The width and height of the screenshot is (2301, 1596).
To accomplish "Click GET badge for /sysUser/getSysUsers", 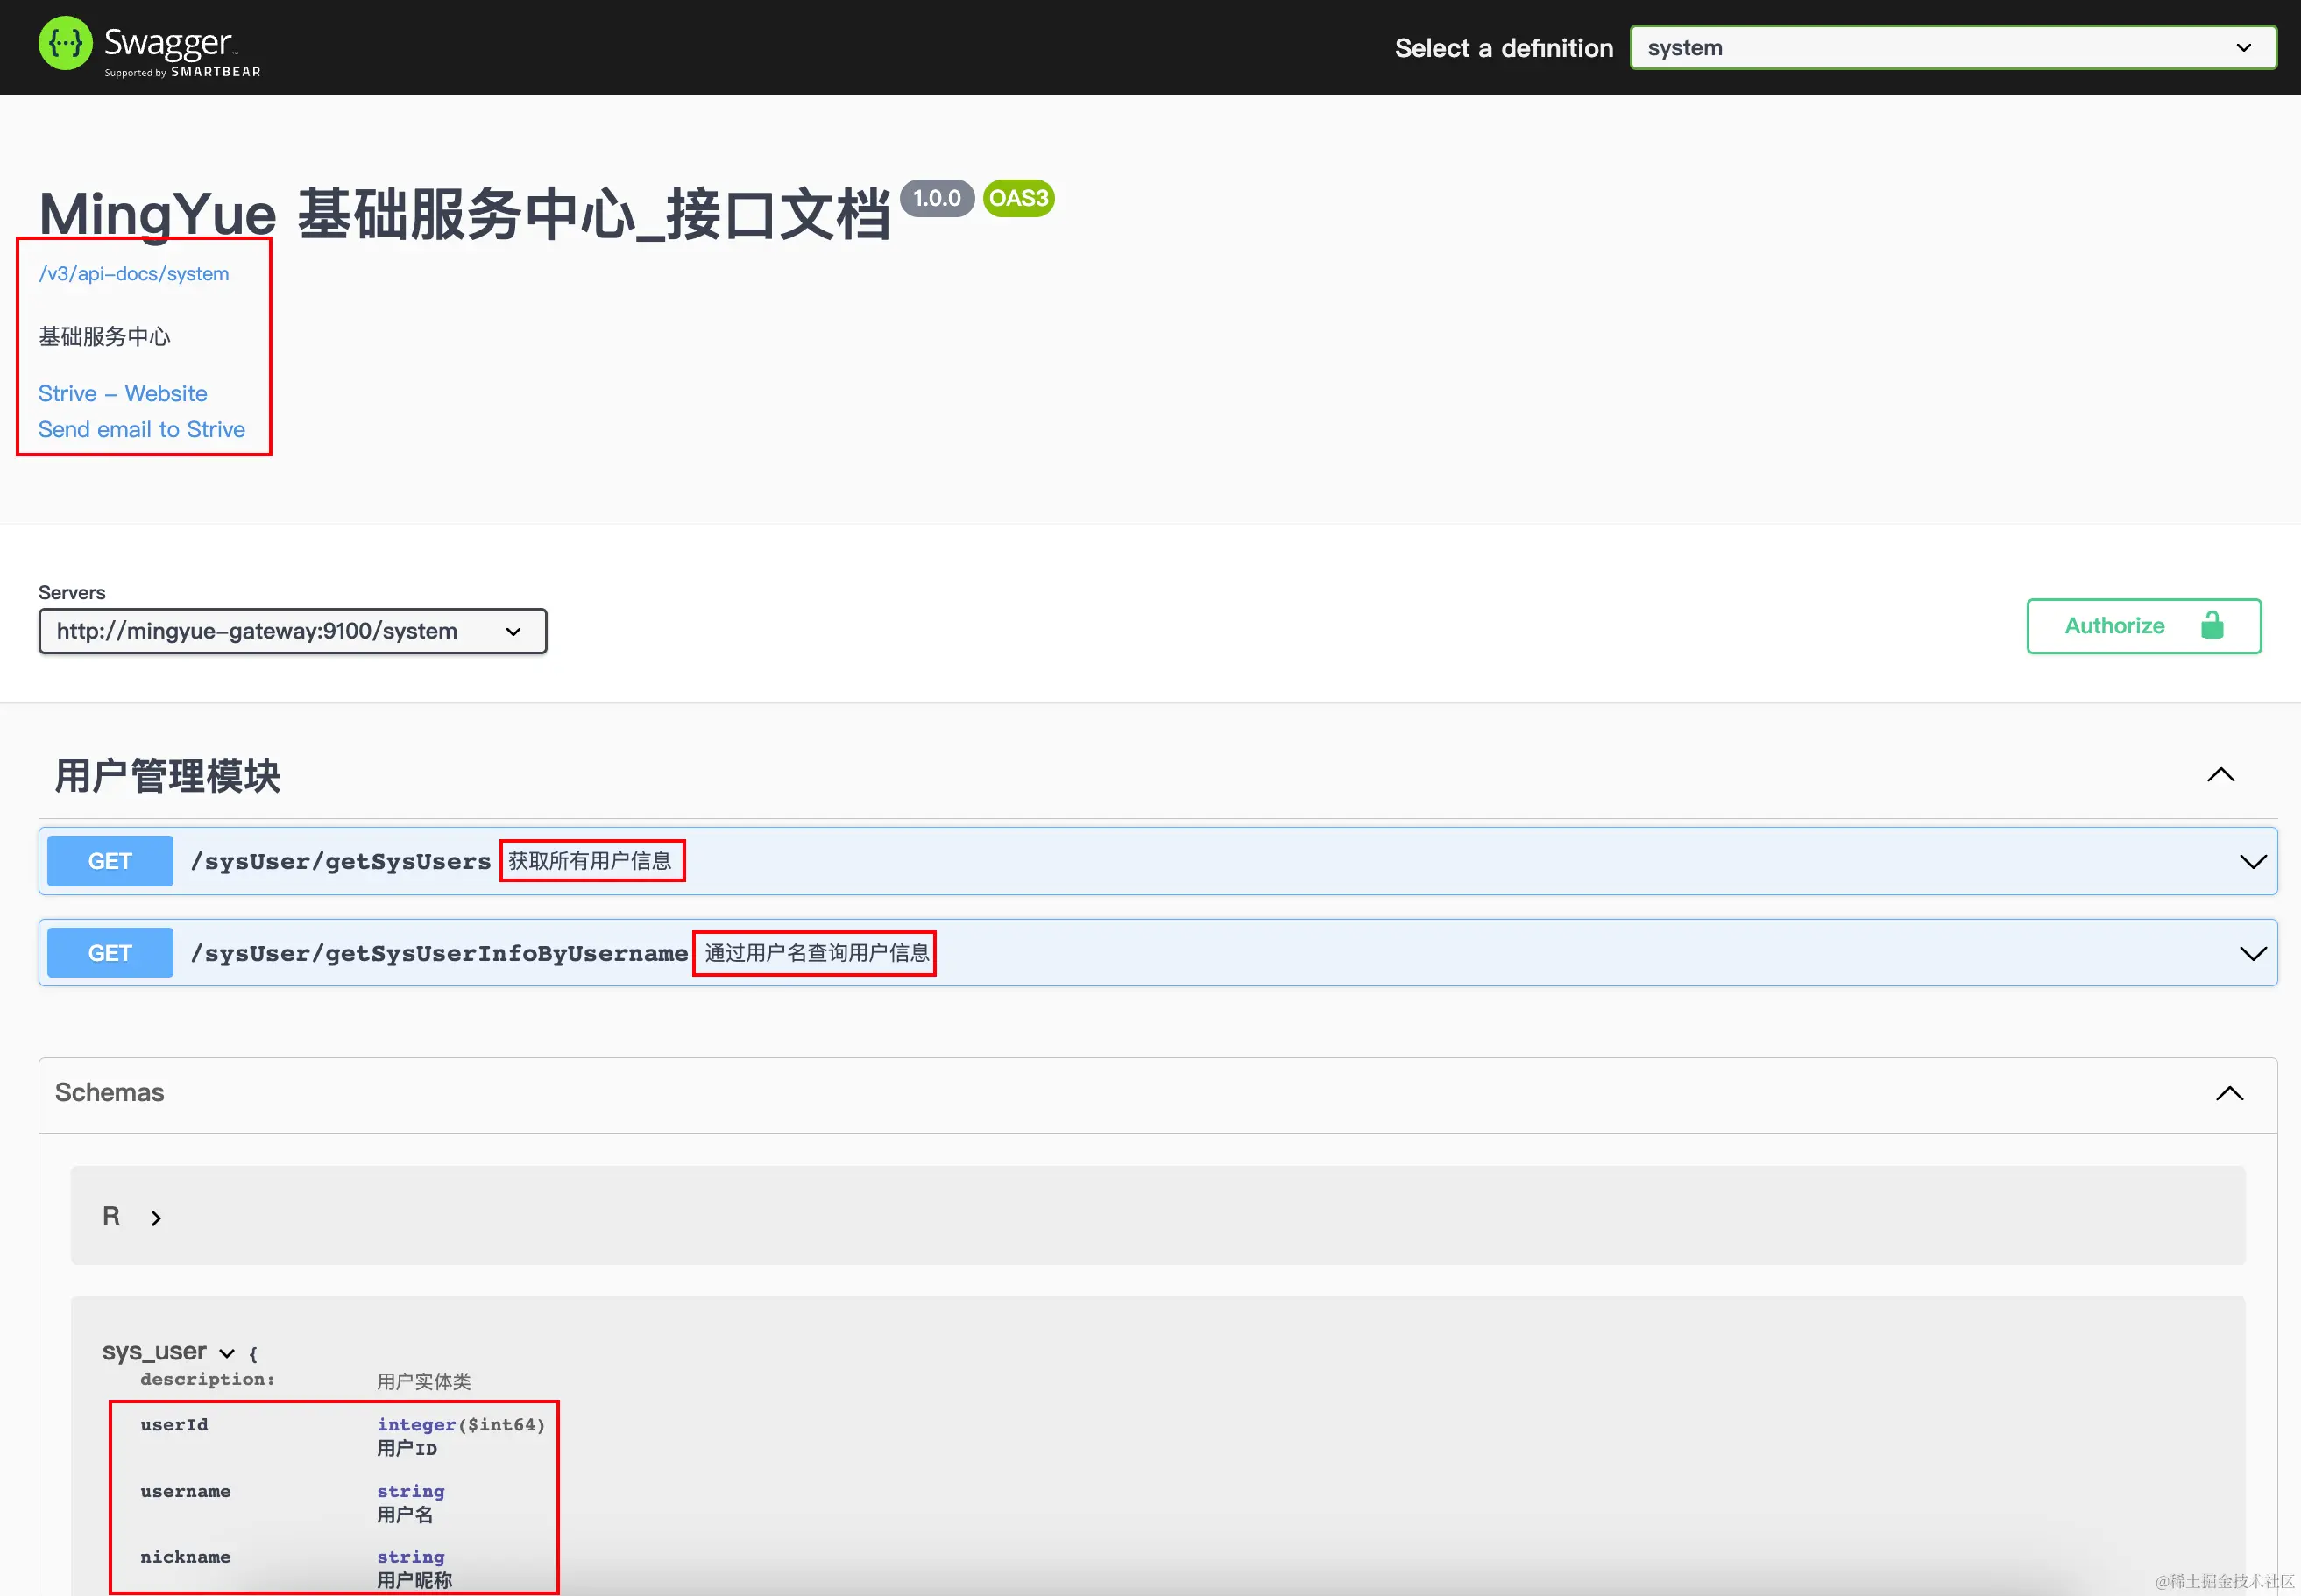I will (x=110, y=861).
